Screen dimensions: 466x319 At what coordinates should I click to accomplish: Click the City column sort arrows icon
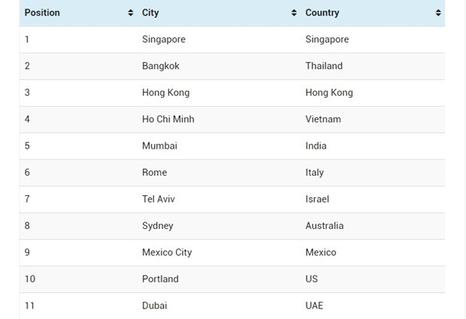point(294,14)
